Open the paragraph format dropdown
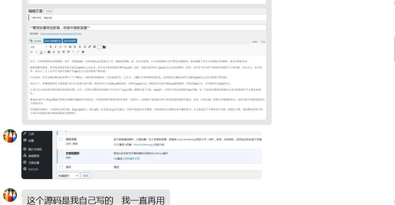 pos(39,47)
